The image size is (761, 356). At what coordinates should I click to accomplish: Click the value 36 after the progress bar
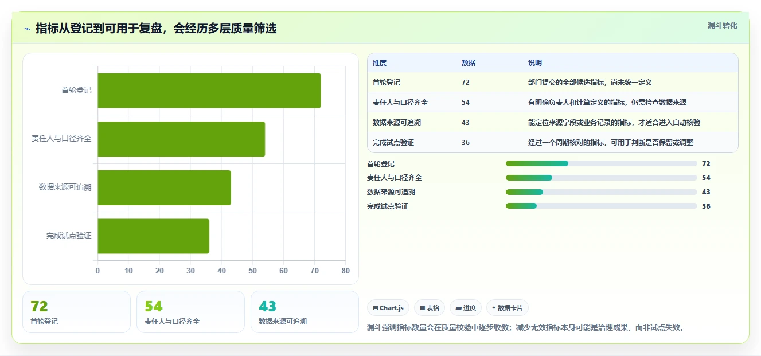click(706, 206)
